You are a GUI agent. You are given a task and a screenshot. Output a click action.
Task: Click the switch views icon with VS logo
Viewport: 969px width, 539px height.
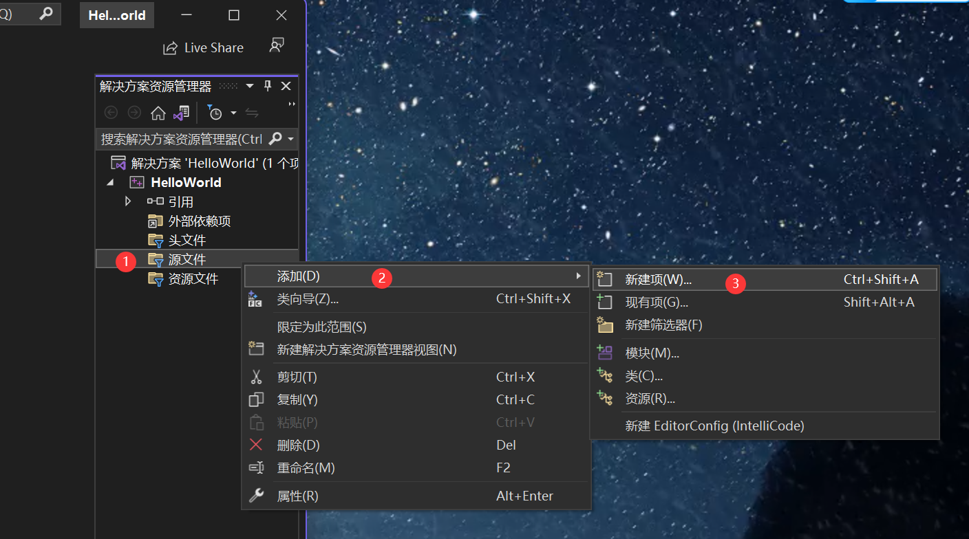click(x=181, y=113)
